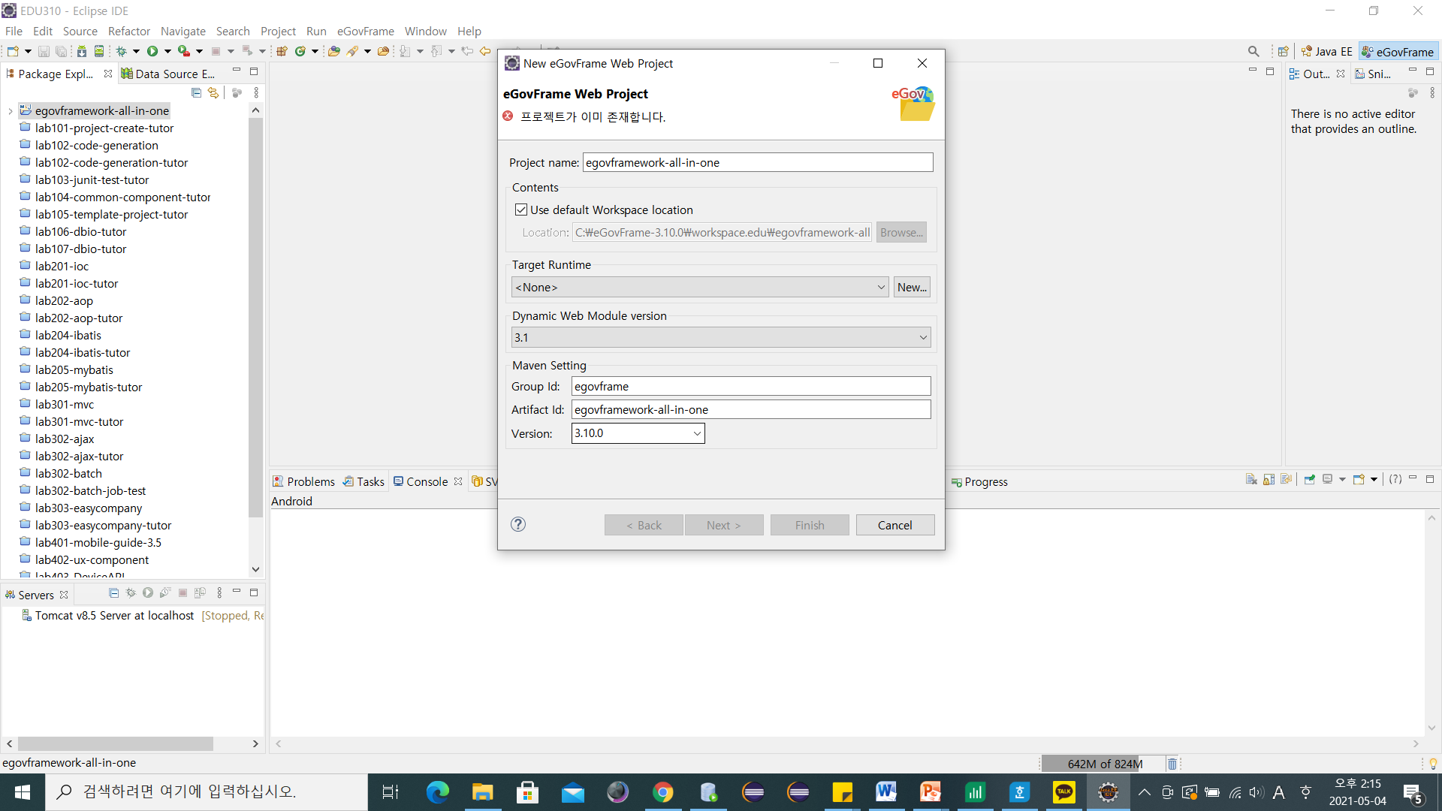The image size is (1442, 811).
Task: Click garbage collector trash icon in status bar
Action: click(1172, 764)
